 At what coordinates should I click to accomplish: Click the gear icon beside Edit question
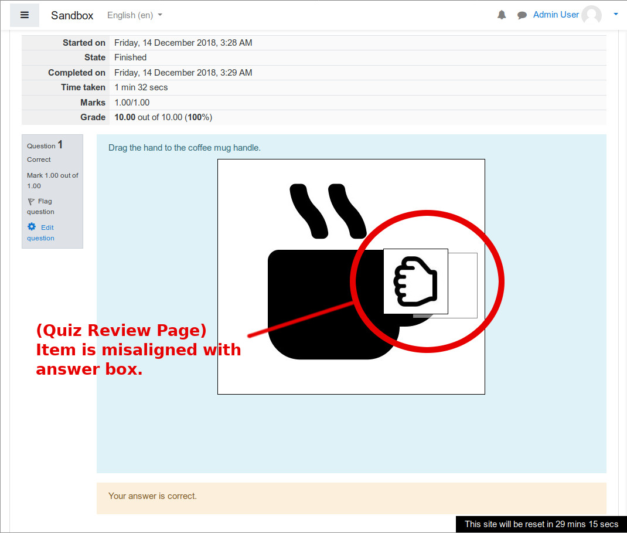point(32,227)
